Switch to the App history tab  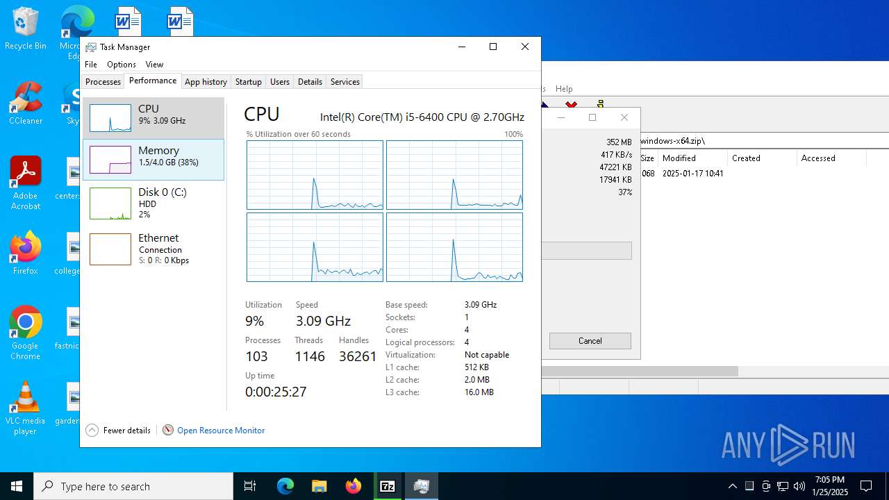[206, 81]
